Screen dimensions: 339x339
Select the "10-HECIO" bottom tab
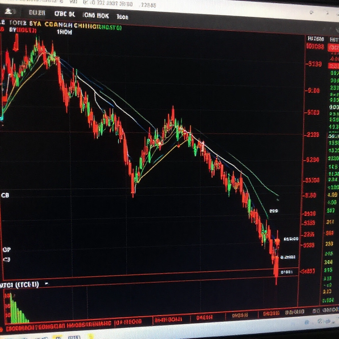[128, 322]
